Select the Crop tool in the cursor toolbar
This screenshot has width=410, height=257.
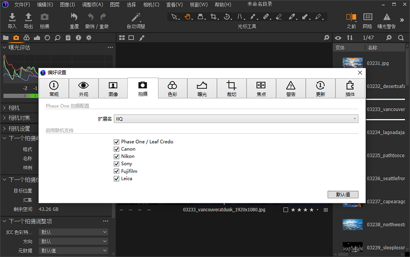point(212,17)
